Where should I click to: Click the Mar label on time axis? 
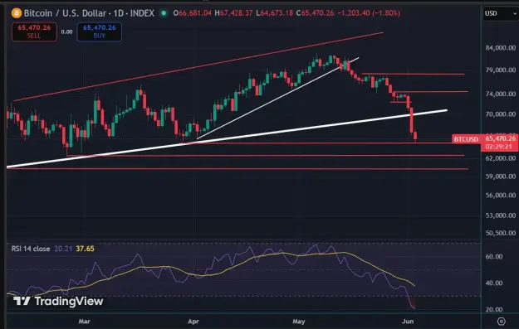click(84, 321)
